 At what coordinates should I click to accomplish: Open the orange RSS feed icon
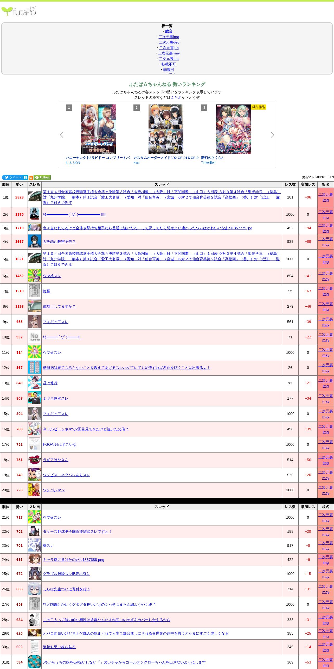[31, 178]
